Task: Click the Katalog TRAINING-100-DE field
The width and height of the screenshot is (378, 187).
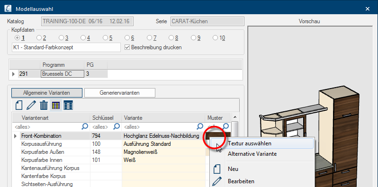Action: point(88,21)
